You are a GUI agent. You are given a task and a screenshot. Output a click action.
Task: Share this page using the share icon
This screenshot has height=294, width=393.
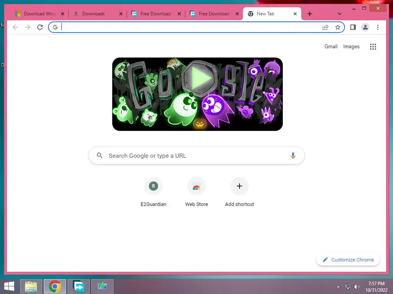point(325,27)
